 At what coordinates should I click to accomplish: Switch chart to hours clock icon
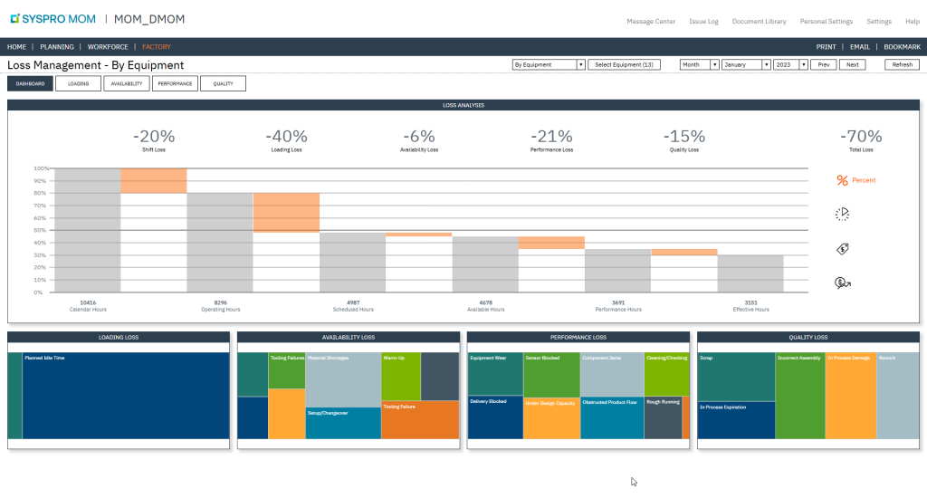(x=842, y=214)
